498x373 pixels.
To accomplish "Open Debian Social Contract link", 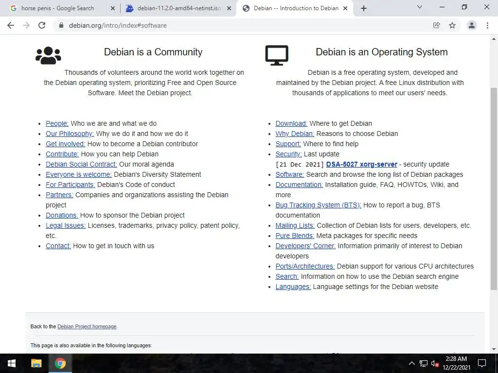I will tap(81, 164).
